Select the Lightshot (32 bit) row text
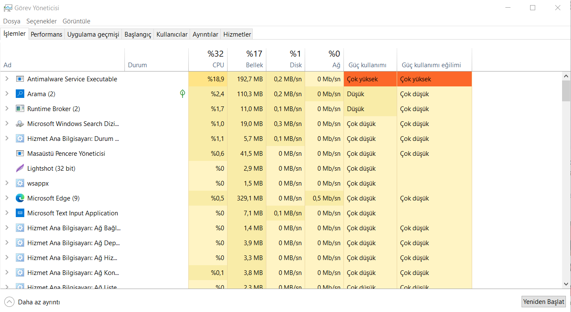Viewport: 571px width, 312px height. pyautogui.click(x=51, y=169)
